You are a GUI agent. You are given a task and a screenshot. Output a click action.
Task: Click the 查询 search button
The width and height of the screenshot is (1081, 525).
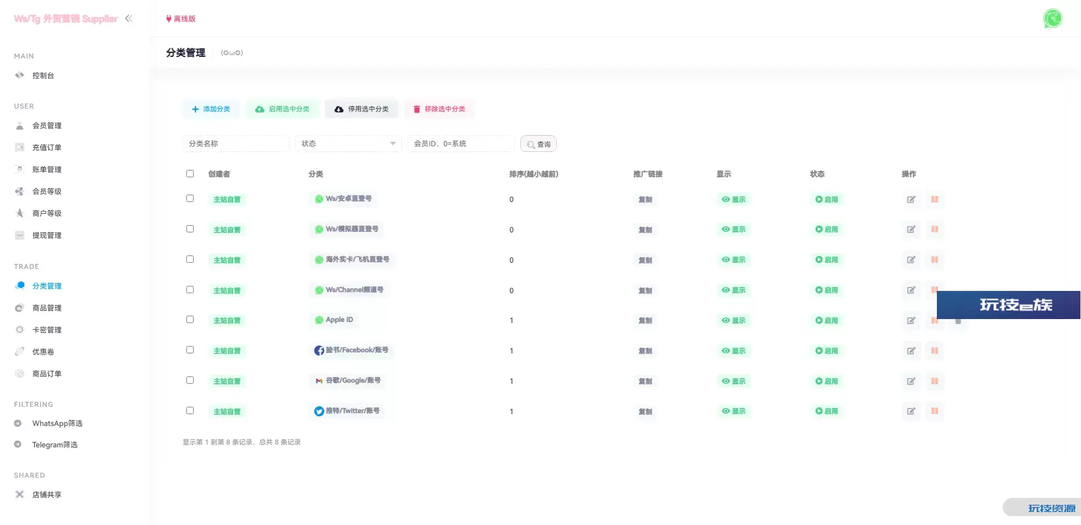click(538, 144)
